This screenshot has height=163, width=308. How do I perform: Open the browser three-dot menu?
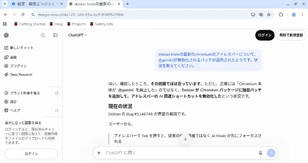[x=302, y=15]
